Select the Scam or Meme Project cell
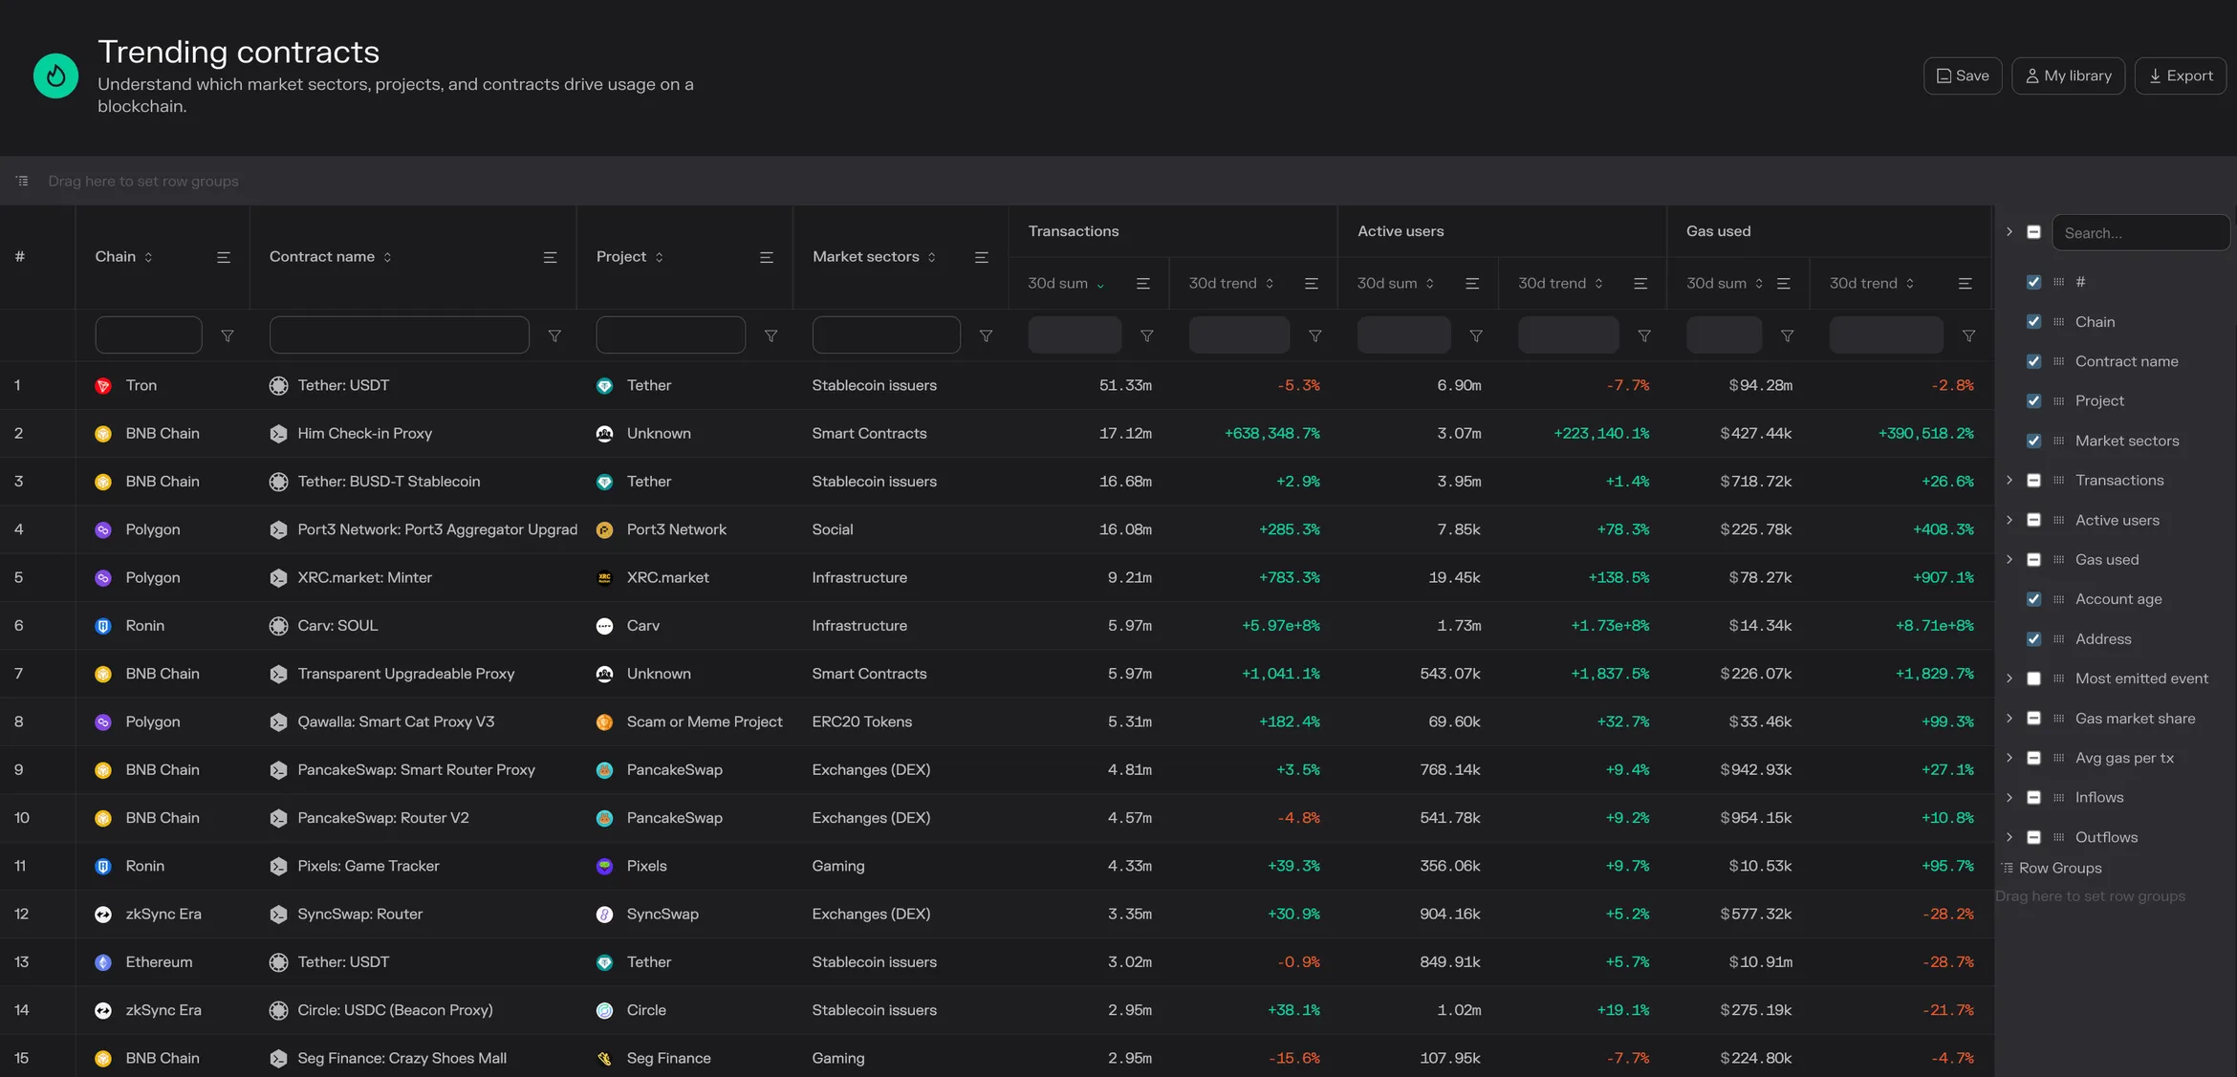Image resolution: width=2237 pixels, height=1077 pixels. point(705,722)
